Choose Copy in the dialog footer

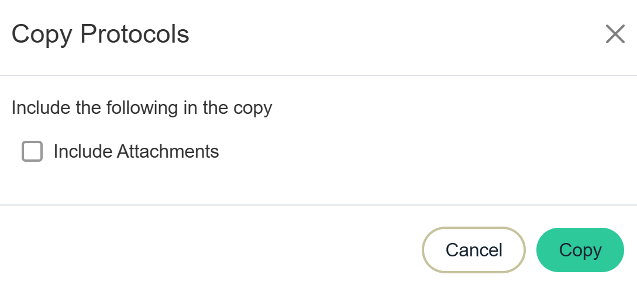(x=580, y=250)
